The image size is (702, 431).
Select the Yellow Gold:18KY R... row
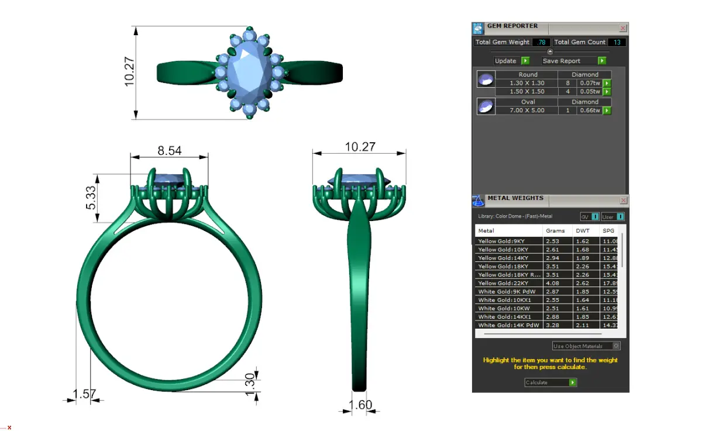(x=547, y=275)
